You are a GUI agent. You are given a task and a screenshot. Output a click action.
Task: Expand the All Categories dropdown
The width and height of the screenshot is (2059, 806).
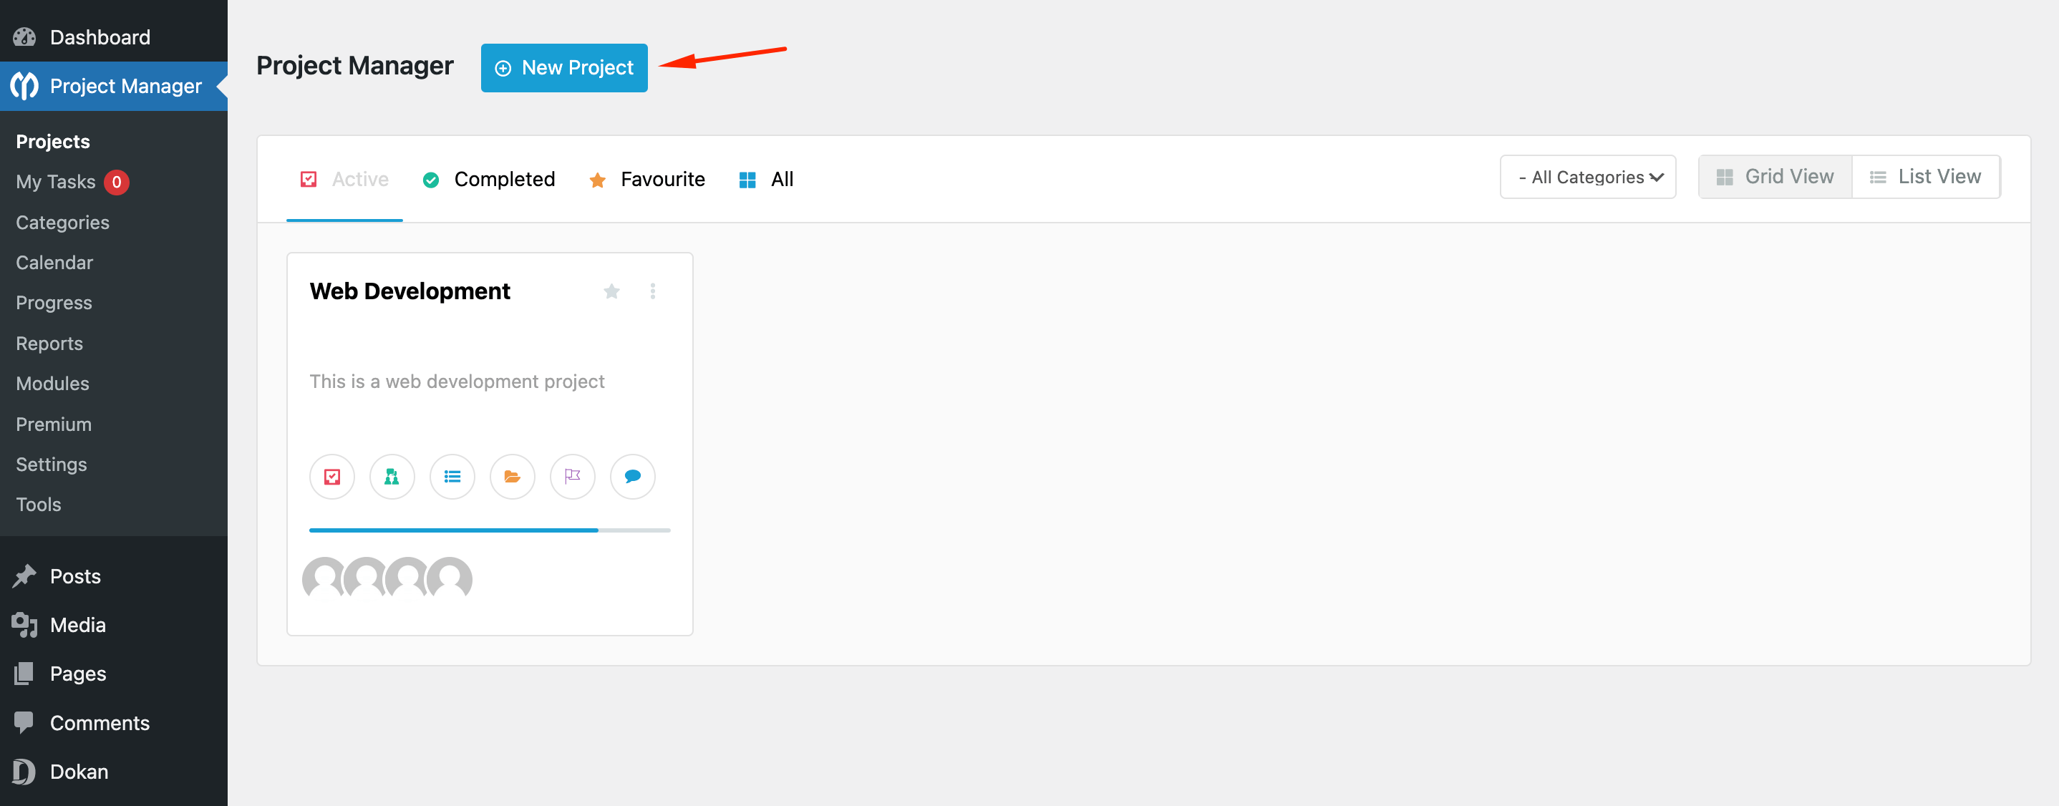click(x=1586, y=178)
